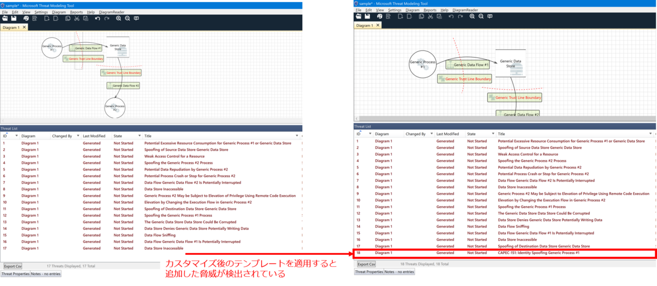This screenshot has width=657, height=286.
Task: Select Generic Process #2 circle in left diagram
Action: pyautogui.click(x=114, y=107)
